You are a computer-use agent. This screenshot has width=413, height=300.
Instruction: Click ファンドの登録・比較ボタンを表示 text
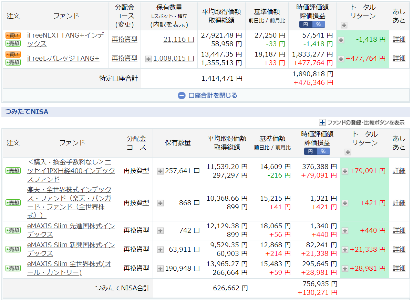pos(365,122)
